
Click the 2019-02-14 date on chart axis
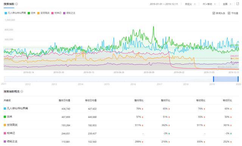click(29, 72)
